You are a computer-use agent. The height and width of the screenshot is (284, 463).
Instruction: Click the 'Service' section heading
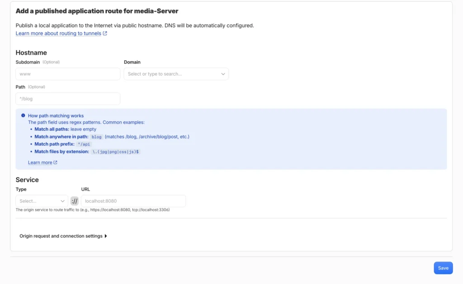(x=27, y=180)
